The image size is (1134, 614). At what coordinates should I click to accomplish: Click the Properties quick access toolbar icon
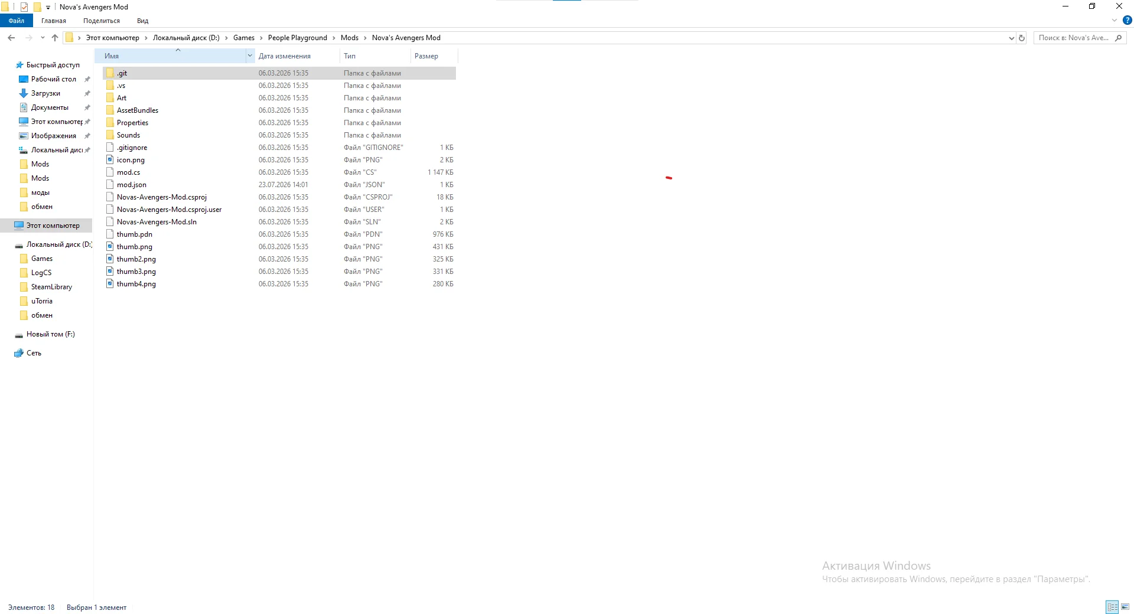(x=24, y=7)
